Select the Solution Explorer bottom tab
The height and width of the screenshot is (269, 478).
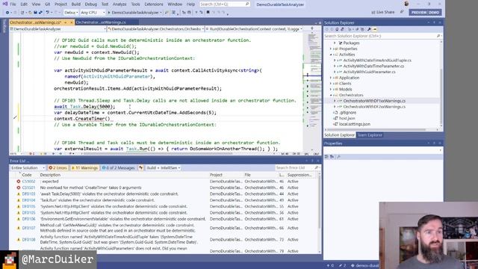click(339, 135)
